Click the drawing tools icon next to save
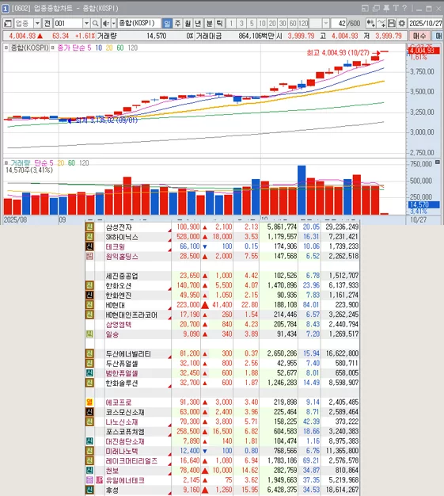 pos(381,24)
